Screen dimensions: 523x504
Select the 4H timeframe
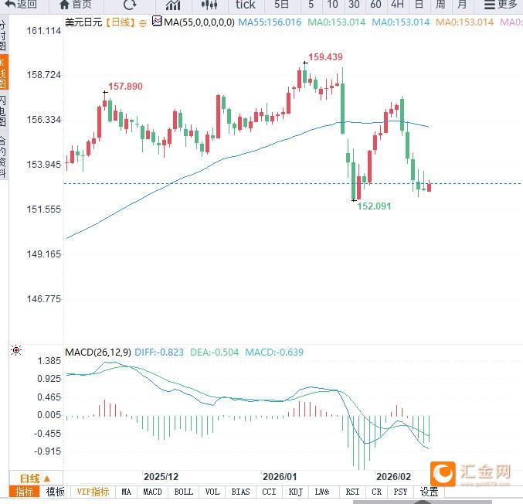click(397, 5)
